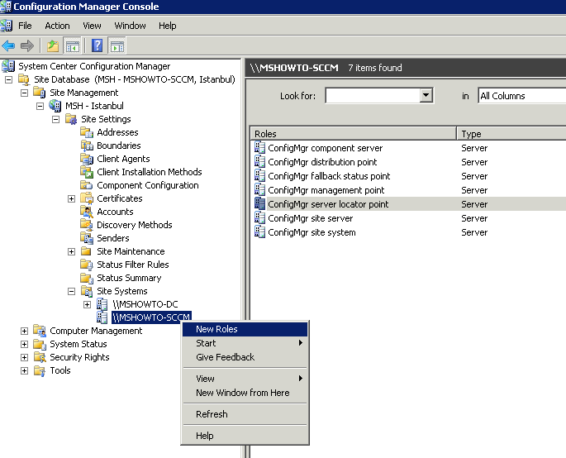The width and height of the screenshot is (566, 458).
Task: Click the Boundaries folder icon
Action: 87,146
